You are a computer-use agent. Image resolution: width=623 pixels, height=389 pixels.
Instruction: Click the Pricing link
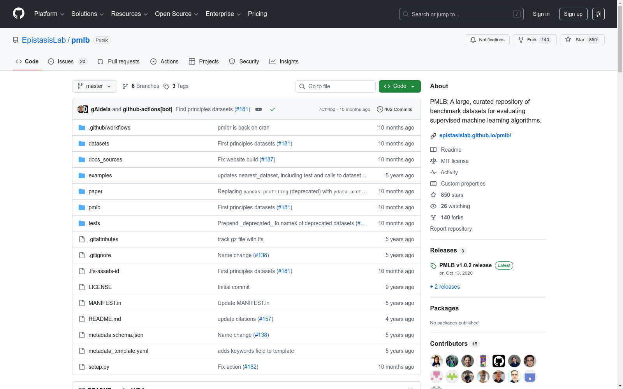coord(257,14)
